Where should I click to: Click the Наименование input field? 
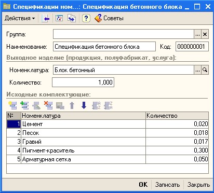pyautogui.click(x=104, y=47)
